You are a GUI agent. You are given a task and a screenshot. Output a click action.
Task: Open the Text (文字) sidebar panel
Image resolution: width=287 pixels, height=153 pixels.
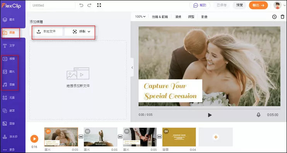point(9,46)
